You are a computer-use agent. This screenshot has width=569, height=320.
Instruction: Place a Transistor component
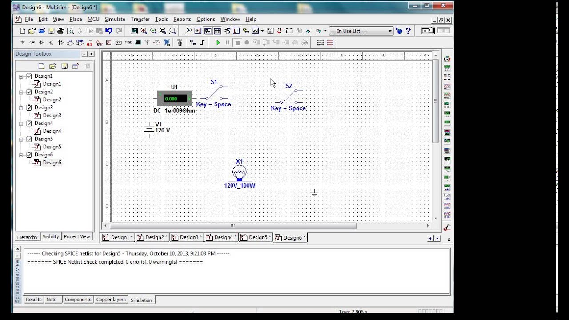pyautogui.click(x=51, y=43)
